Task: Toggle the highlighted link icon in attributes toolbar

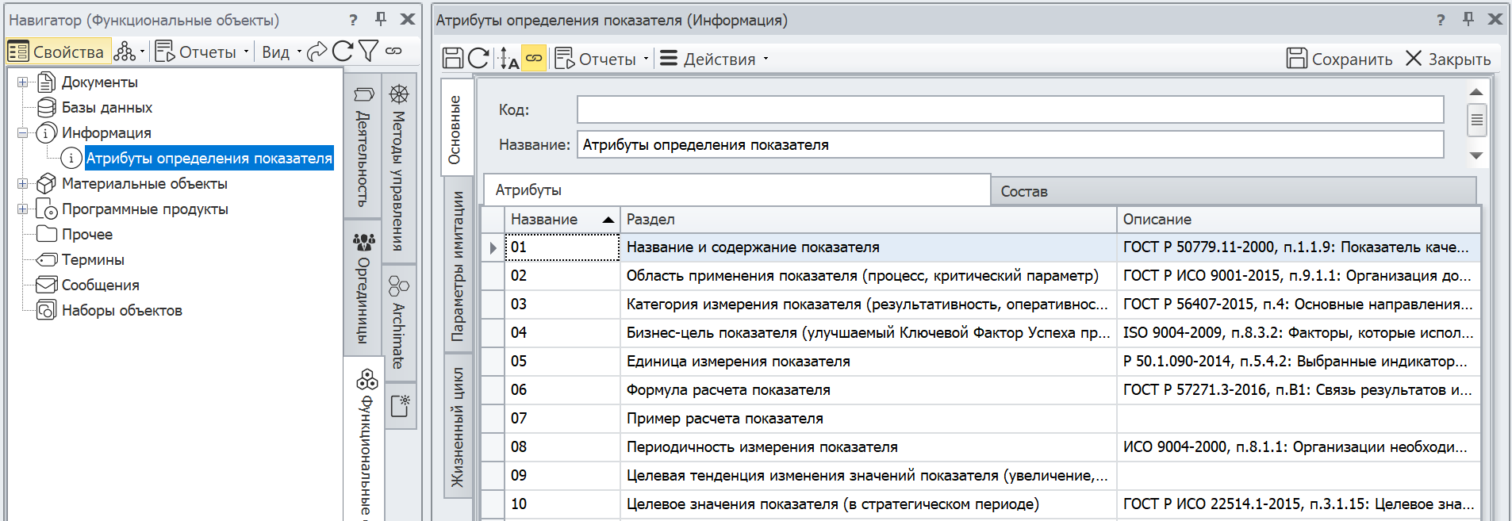Action: [x=534, y=59]
